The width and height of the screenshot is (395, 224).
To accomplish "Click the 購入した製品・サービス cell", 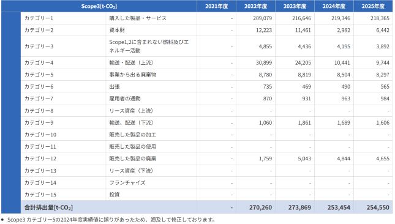I will pos(138,18).
